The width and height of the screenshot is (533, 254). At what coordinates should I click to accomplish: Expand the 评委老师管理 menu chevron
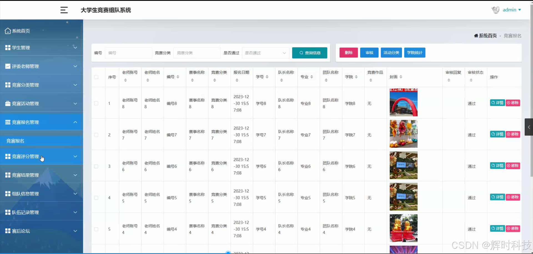pos(75,66)
